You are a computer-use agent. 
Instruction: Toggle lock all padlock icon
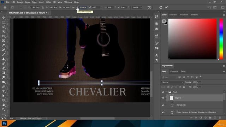point(184,87)
